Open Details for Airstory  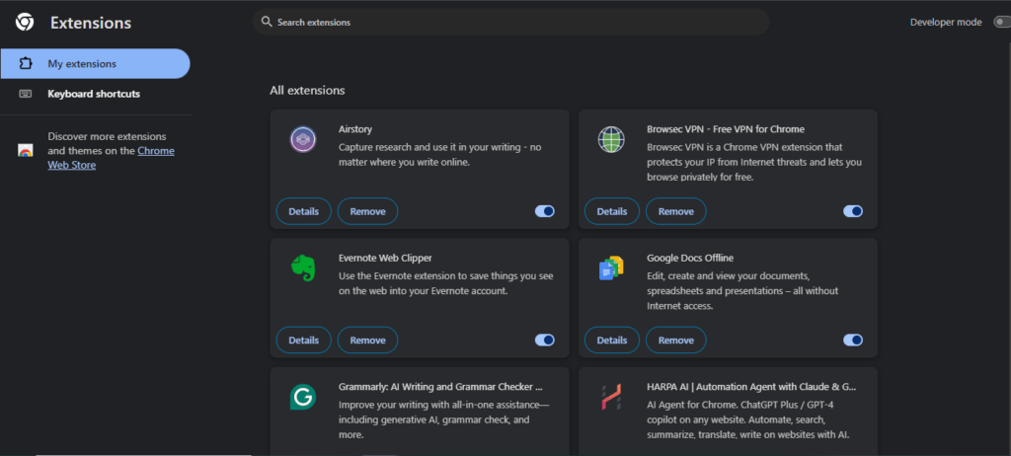coord(304,211)
